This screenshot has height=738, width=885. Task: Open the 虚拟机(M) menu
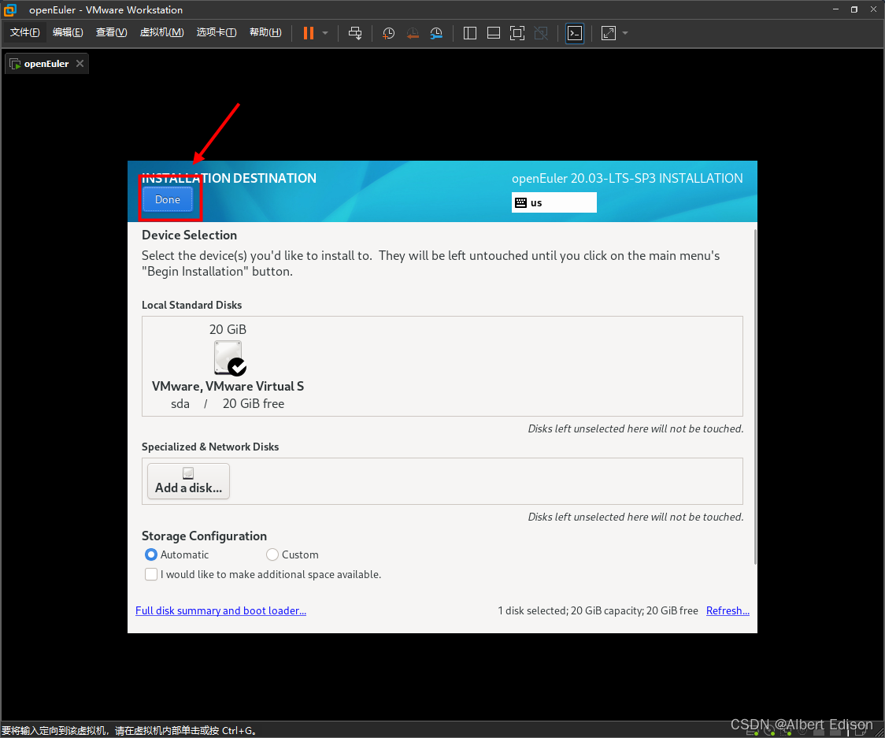[x=161, y=32]
